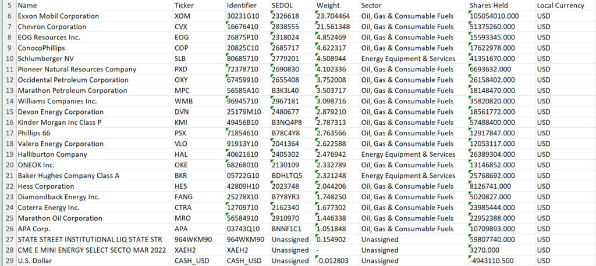Select Williams Companies Inc. cell
The image size is (596, 266).
coord(94,101)
